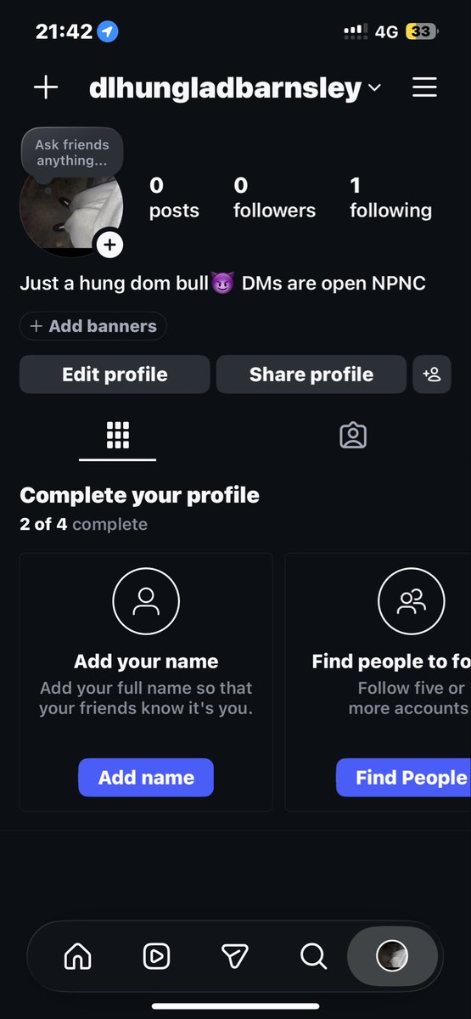Open Reels in bottom navigation
This screenshot has width=471, height=1019.
156,956
